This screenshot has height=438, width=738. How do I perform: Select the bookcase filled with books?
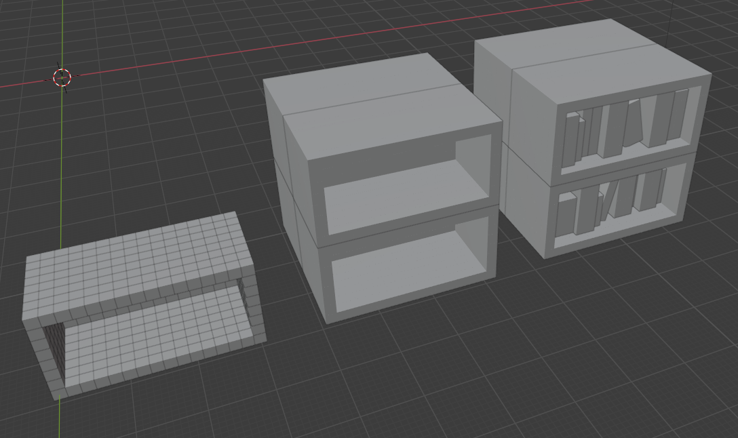pyautogui.click(x=593, y=139)
